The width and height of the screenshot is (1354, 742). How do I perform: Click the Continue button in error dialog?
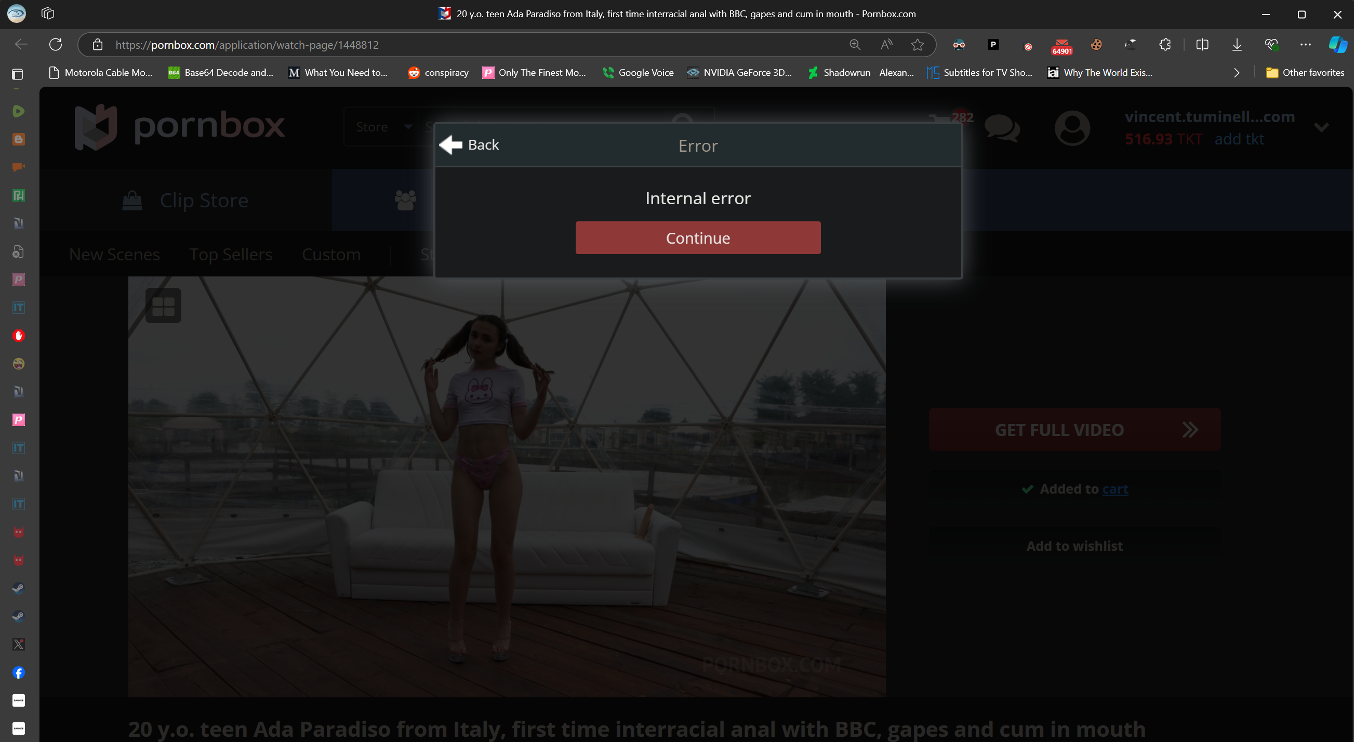pyautogui.click(x=697, y=237)
